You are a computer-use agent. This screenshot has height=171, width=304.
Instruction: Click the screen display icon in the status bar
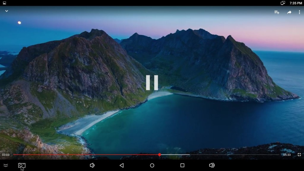[283, 3]
